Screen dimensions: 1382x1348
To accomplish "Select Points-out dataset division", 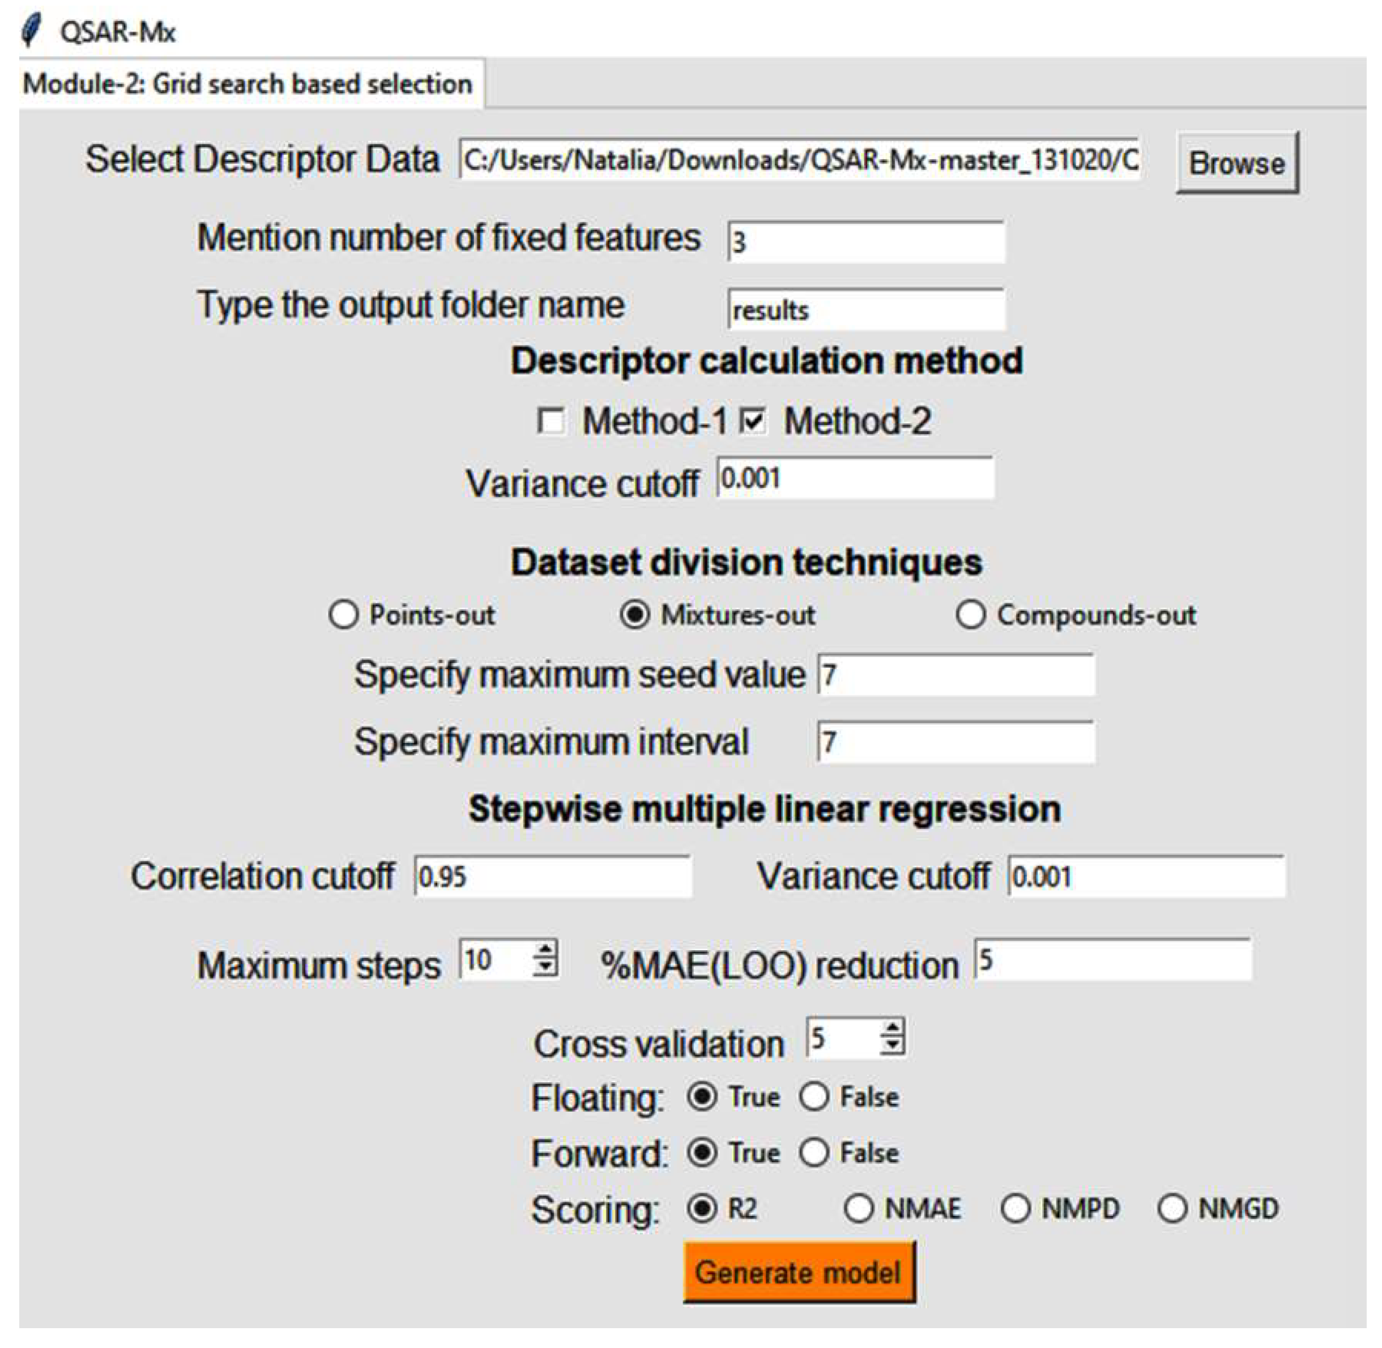I will click(x=344, y=615).
